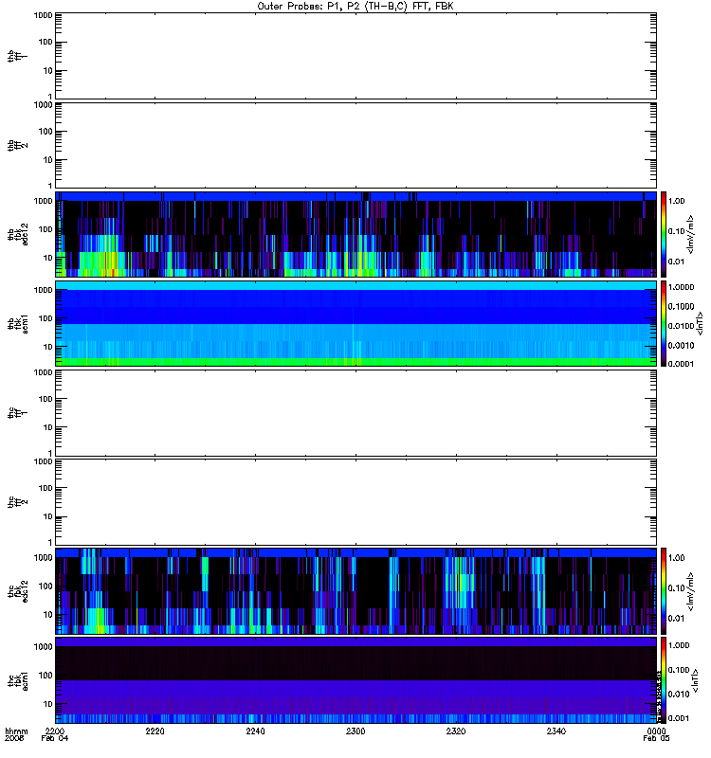The width and height of the screenshot is (711, 758).
Task: Click the '100' tick label of thb fbk scm1
Action: tap(46, 318)
